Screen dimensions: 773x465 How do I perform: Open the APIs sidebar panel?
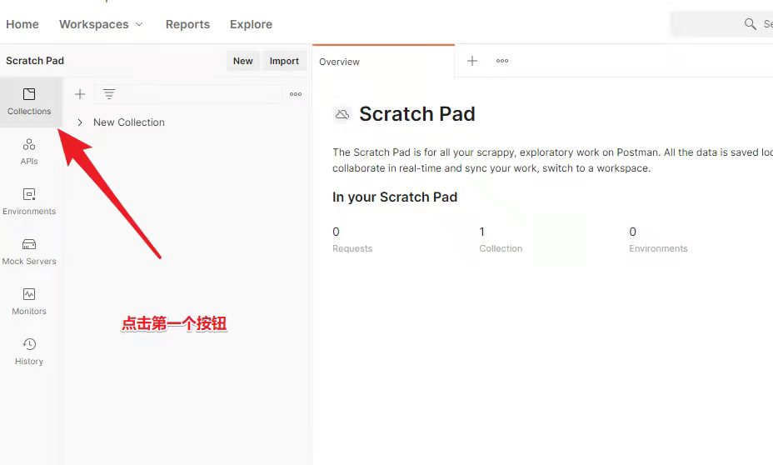tap(29, 152)
